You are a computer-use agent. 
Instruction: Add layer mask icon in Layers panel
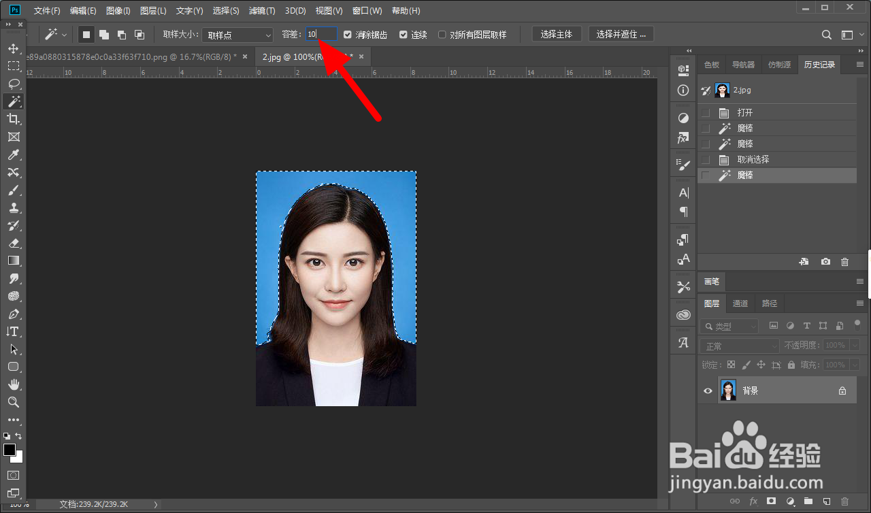click(771, 501)
